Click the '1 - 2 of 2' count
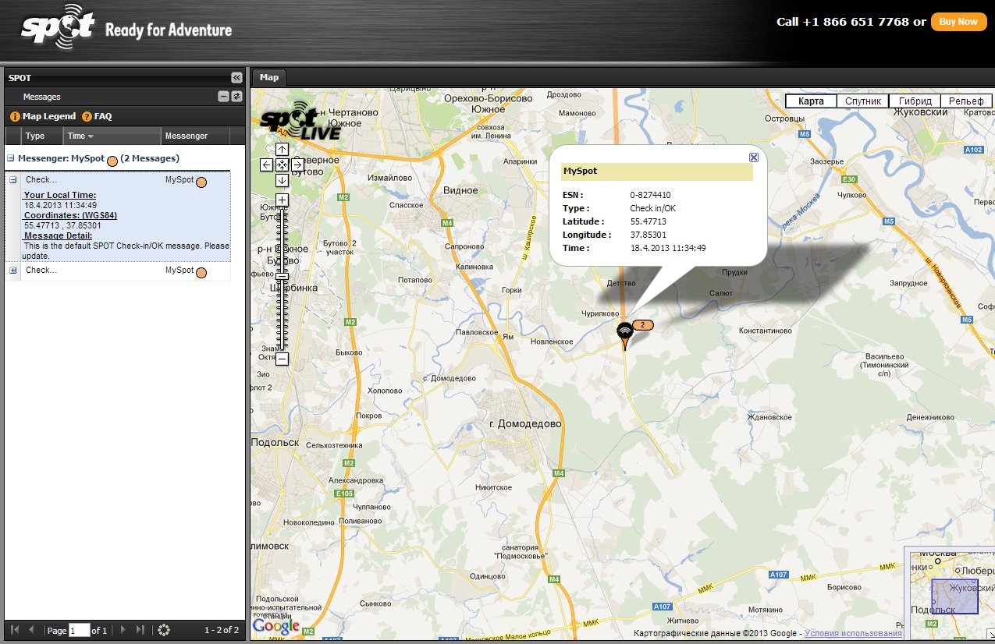 pyautogui.click(x=222, y=630)
